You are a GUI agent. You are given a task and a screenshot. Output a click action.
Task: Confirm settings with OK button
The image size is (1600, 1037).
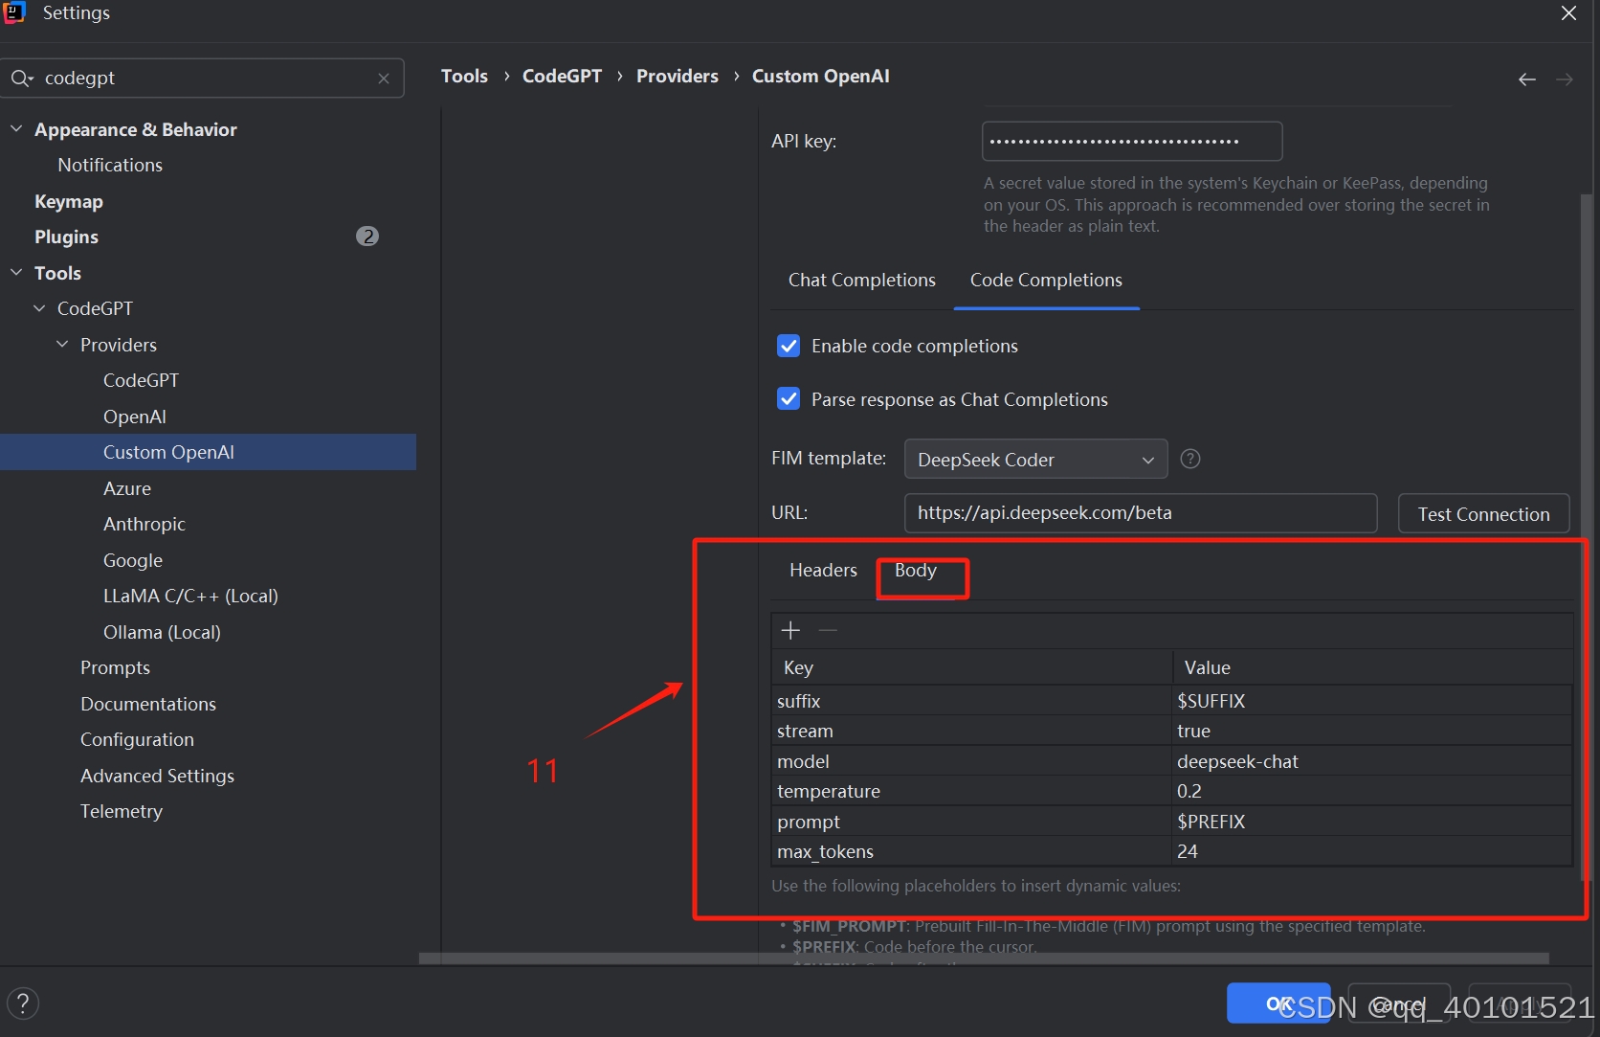coord(1278,1003)
